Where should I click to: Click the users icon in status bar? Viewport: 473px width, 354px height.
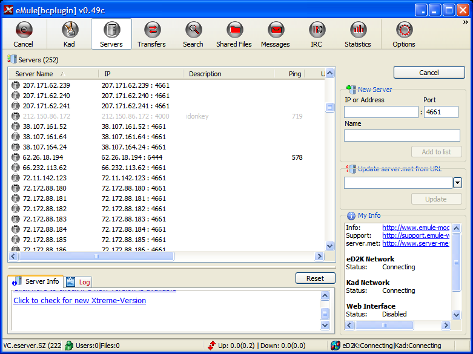69,346
